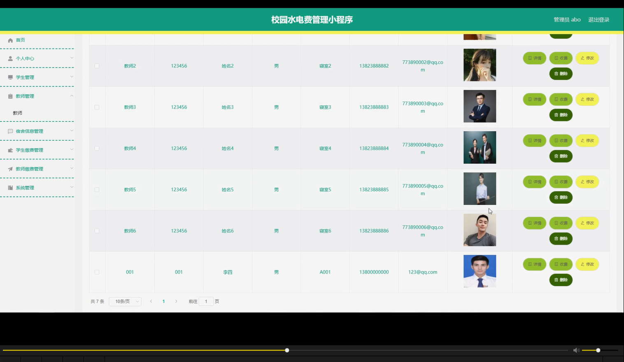Select the 教师 submenu item
Screen dimensions: 624x362
(x=18, y=113)
